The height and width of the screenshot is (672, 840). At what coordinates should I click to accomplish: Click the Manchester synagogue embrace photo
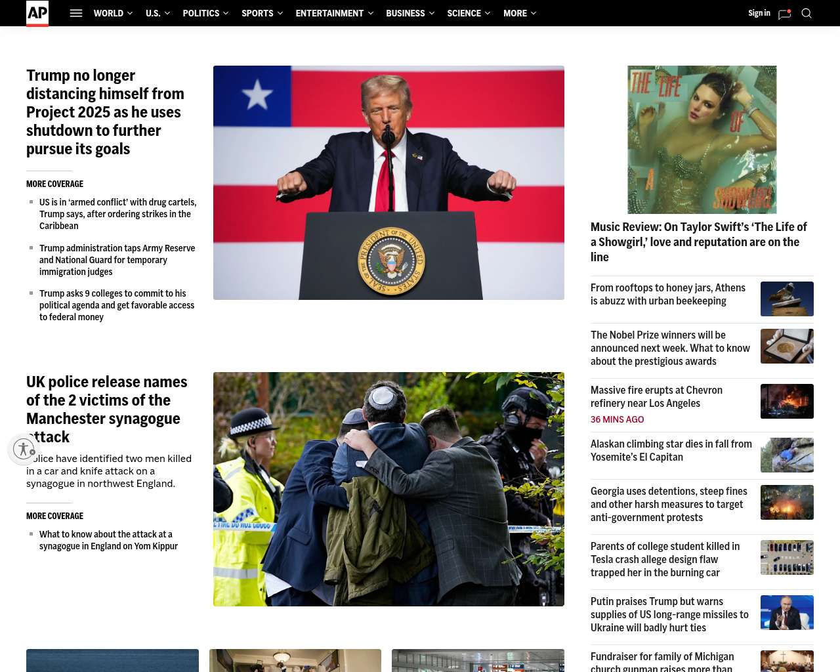[x=388, y=489]
